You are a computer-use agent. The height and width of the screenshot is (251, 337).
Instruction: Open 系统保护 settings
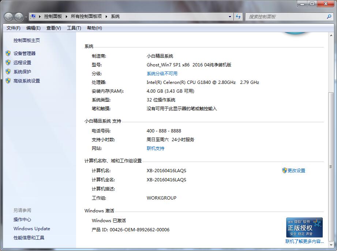coord(21,72)
